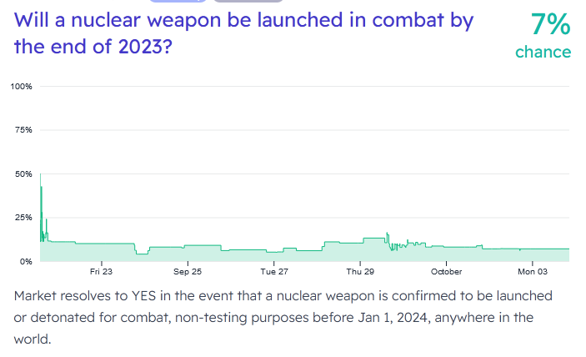Select the Tue 27 date marker
Screen dimensions: 586x357
pyautogui.click(x=274, y=272)
